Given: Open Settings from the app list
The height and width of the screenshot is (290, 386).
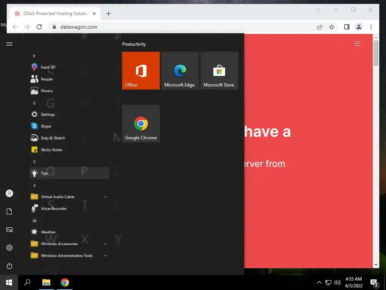Looking at the screenshot, I should [x=69, y=114].
